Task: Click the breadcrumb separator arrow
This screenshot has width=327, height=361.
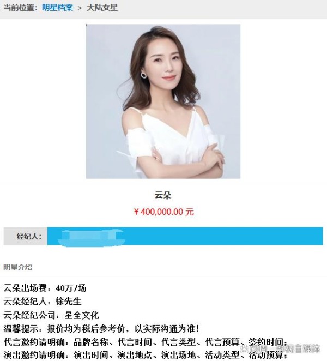Action: pos(80,8)
